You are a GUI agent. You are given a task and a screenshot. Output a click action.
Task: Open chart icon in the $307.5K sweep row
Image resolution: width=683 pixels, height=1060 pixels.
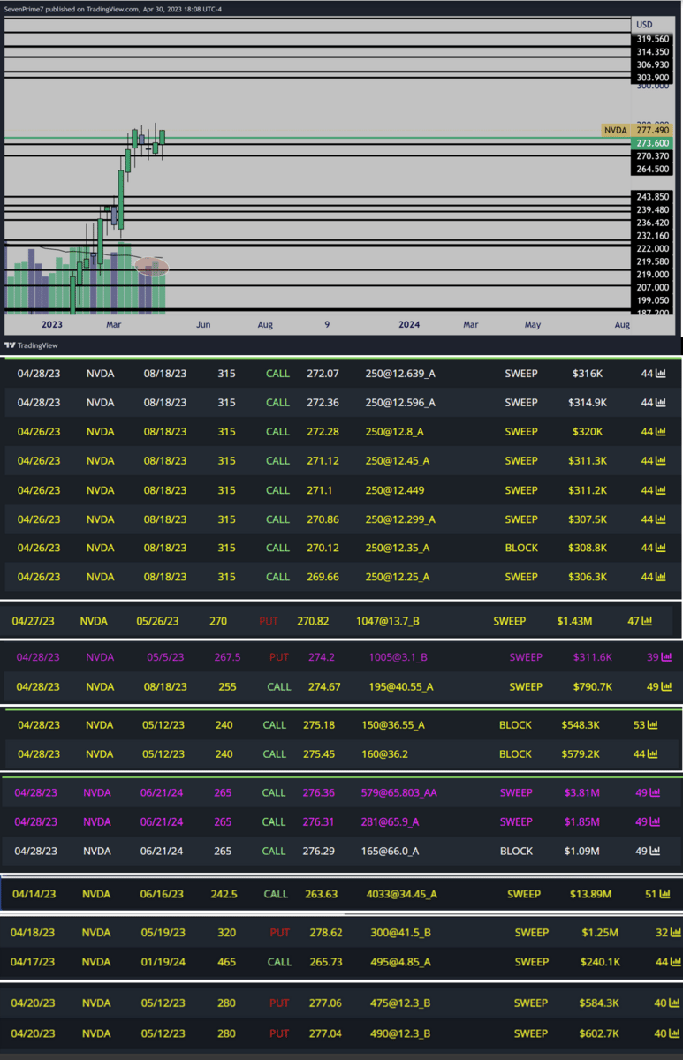click(x=661, y=519)
